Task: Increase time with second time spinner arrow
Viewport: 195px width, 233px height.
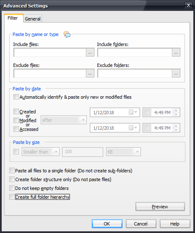Action: point(176,126)
